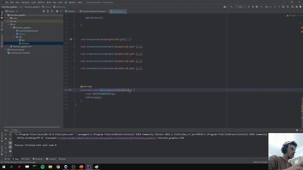Click the classpath link in console output
303x170 pixels.
pyautogui.click(x=107, y=138)
